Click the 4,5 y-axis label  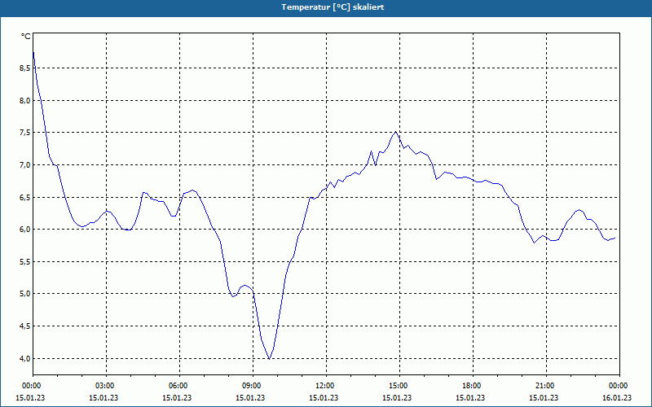pyautogui.click(x=24, y=326)
